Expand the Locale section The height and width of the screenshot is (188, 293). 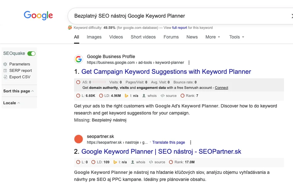11,103
